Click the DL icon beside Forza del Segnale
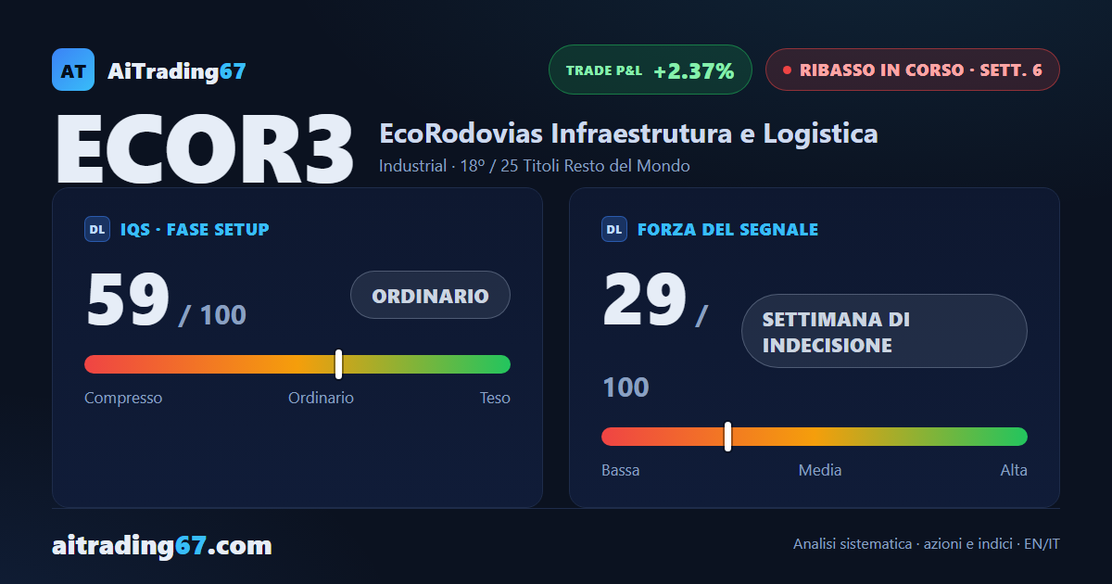The width and height of the screenshot is (1112, 584). [x=614, y=229]
